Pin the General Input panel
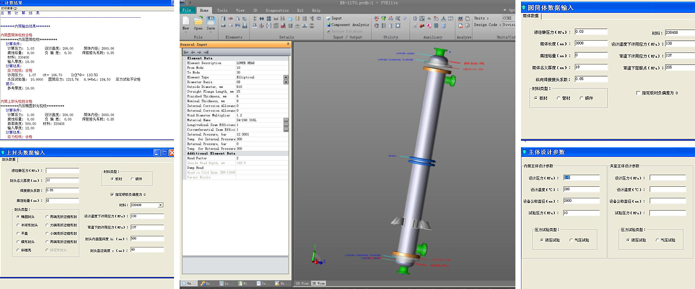 pyautogui.click(x=287, y=44)
